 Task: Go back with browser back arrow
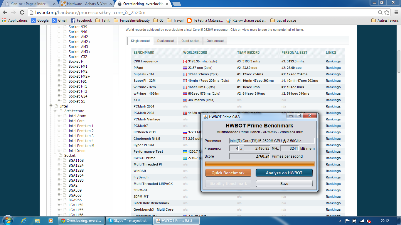click(5, 13)
